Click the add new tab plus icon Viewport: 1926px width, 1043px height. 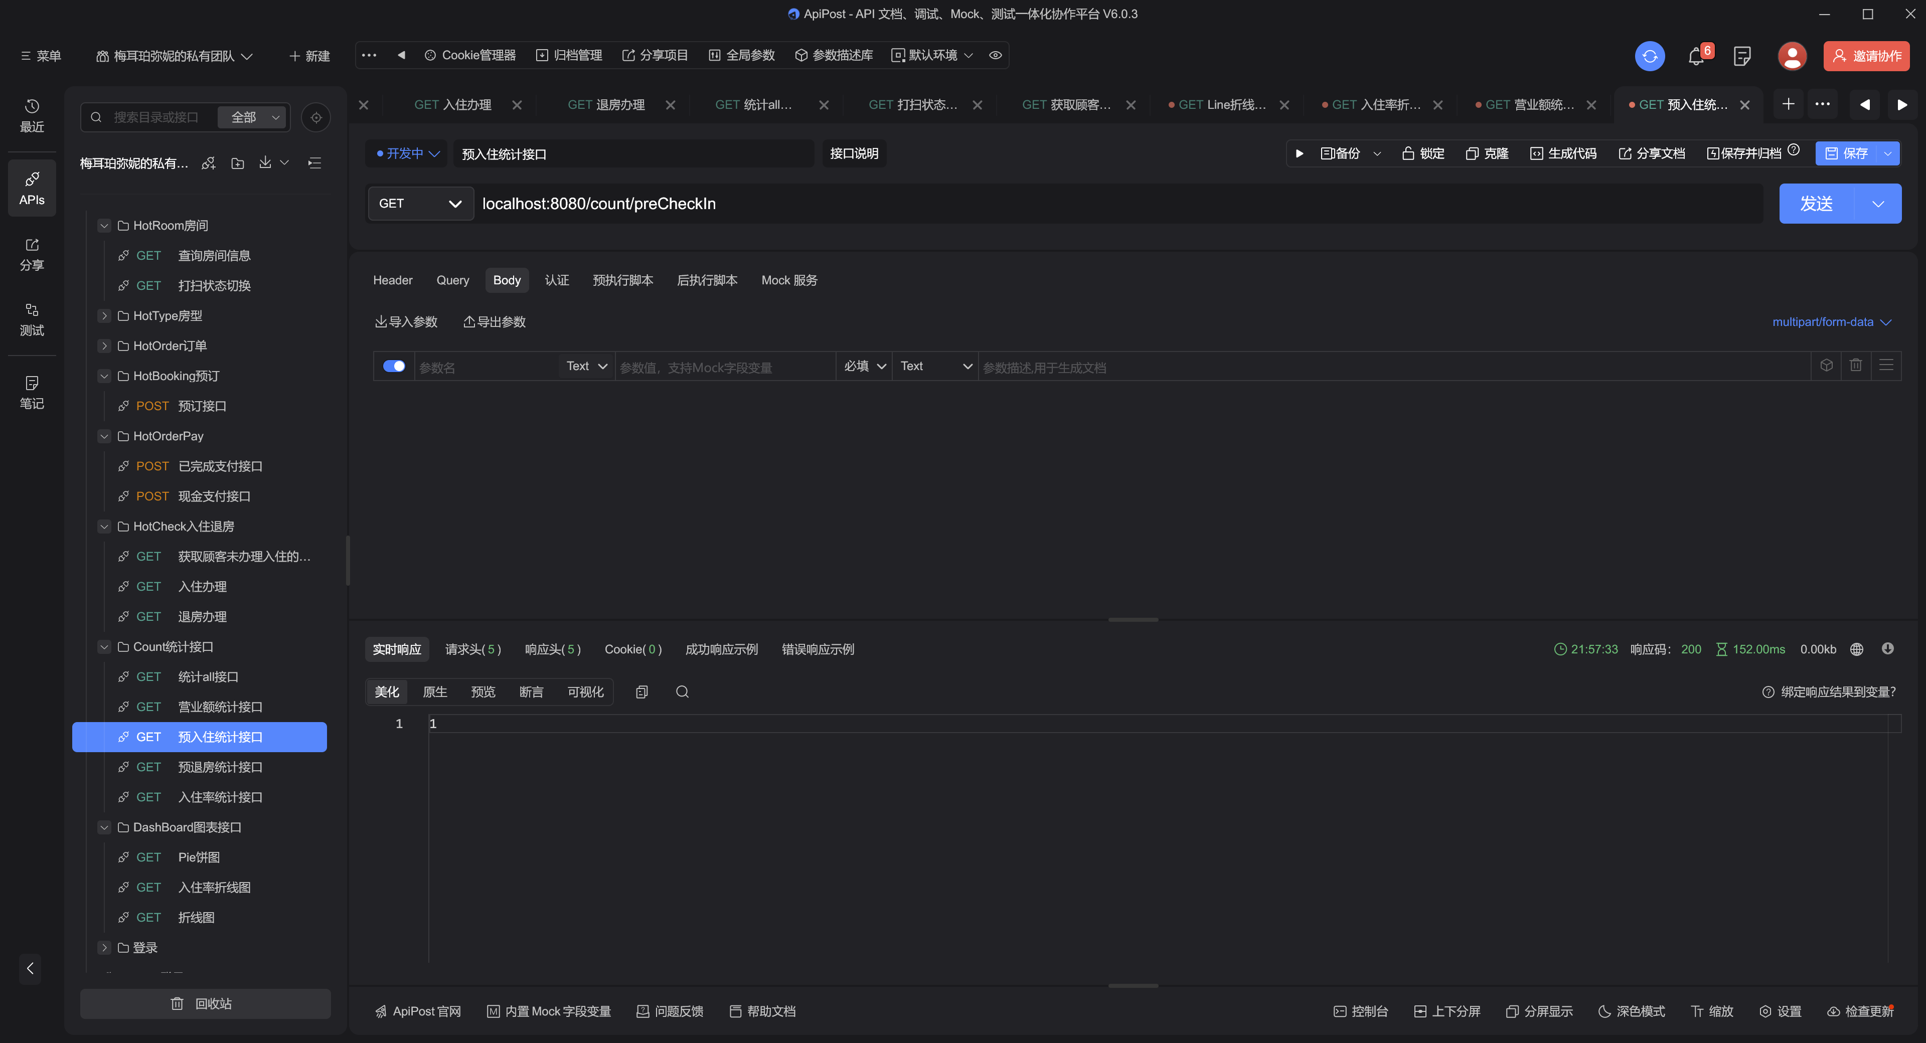[x=1789, y=104]
